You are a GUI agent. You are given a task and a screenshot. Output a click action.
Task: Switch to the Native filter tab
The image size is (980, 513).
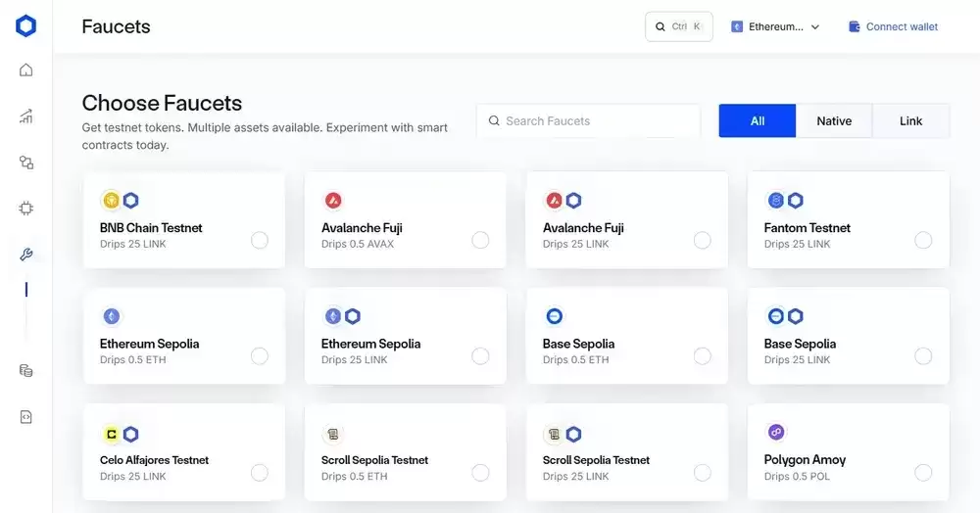[834, 121]
